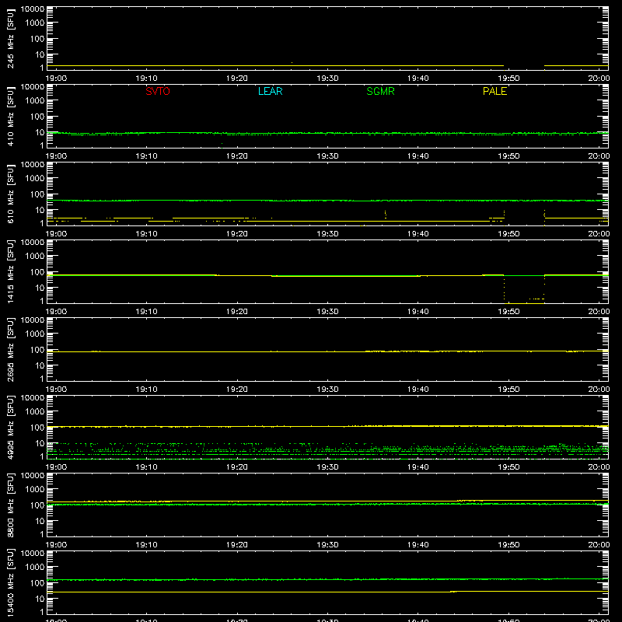Select the 4995 MHz [SFU] axis title
This screenshot has height=622, width=622.
click(x=10, y=427)
